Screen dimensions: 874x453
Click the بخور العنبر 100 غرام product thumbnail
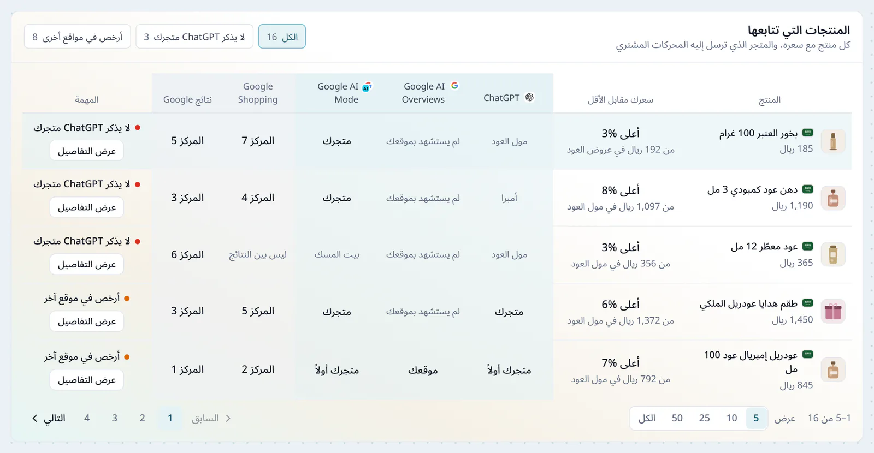click(x=833, y=141)
